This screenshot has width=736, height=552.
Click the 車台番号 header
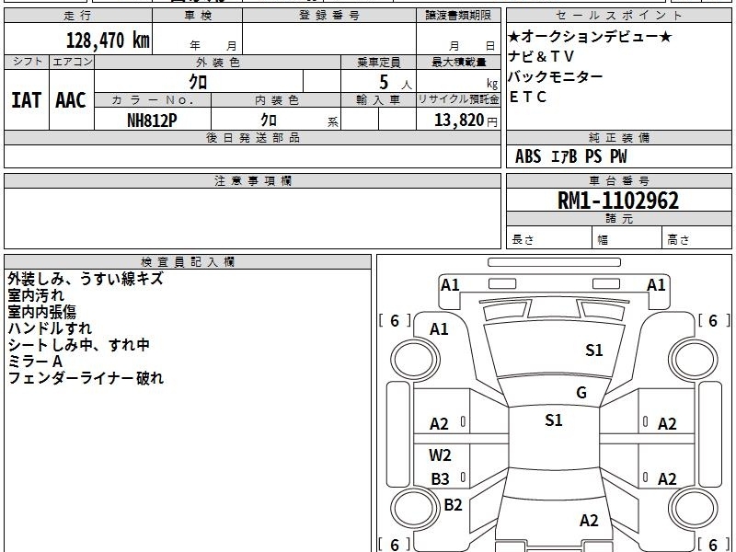[x=618, y=180]
